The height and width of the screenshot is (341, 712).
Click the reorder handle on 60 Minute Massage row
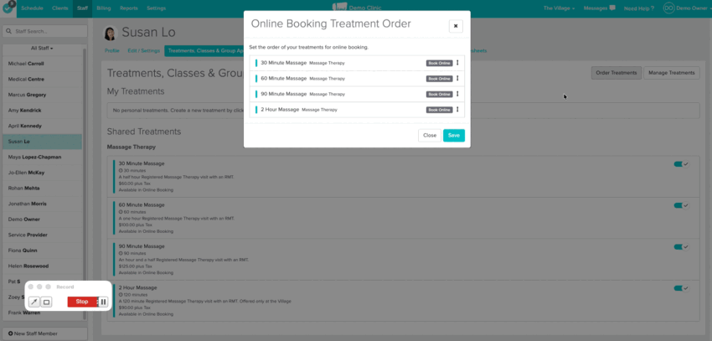pos(457,79)
